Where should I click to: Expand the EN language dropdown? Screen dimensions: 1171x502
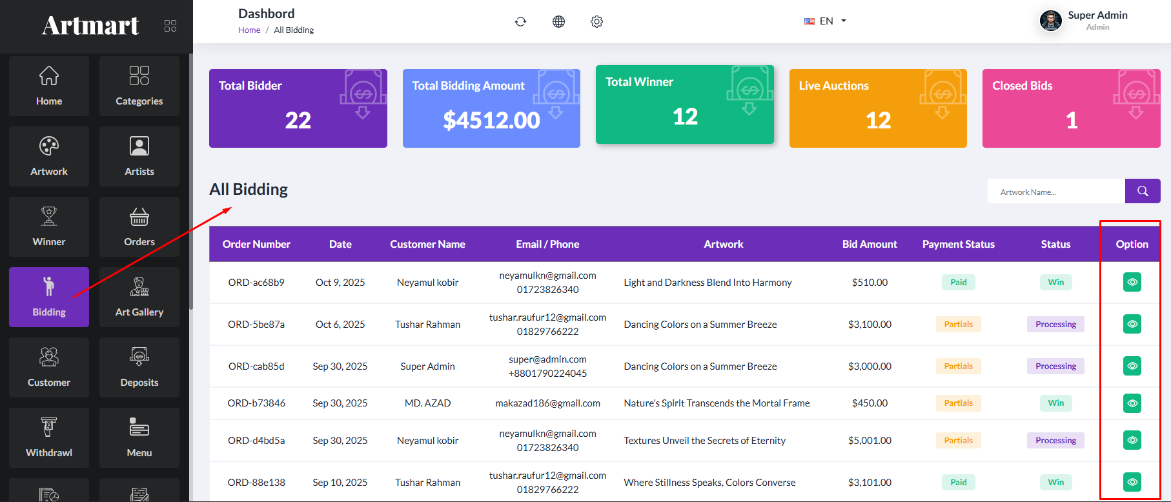tap(826, 21)
